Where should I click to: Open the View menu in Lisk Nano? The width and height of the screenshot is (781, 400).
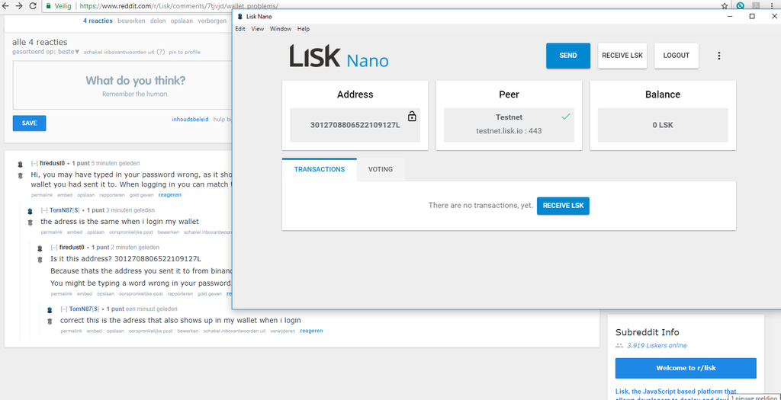257,29
